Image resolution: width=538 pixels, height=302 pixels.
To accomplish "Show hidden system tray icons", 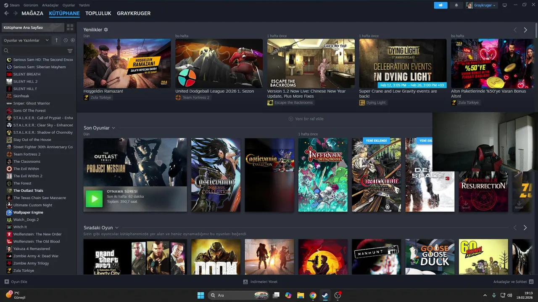I will 485,295.
